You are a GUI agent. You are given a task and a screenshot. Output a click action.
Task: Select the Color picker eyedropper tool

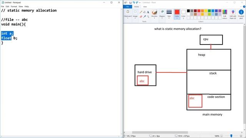pyautogui.click(x=145, y=16)
